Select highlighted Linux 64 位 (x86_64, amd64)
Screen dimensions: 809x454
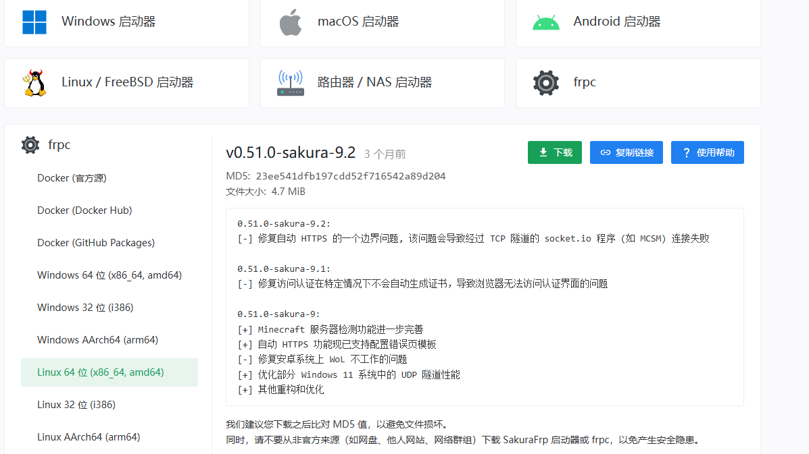(109, 372)
